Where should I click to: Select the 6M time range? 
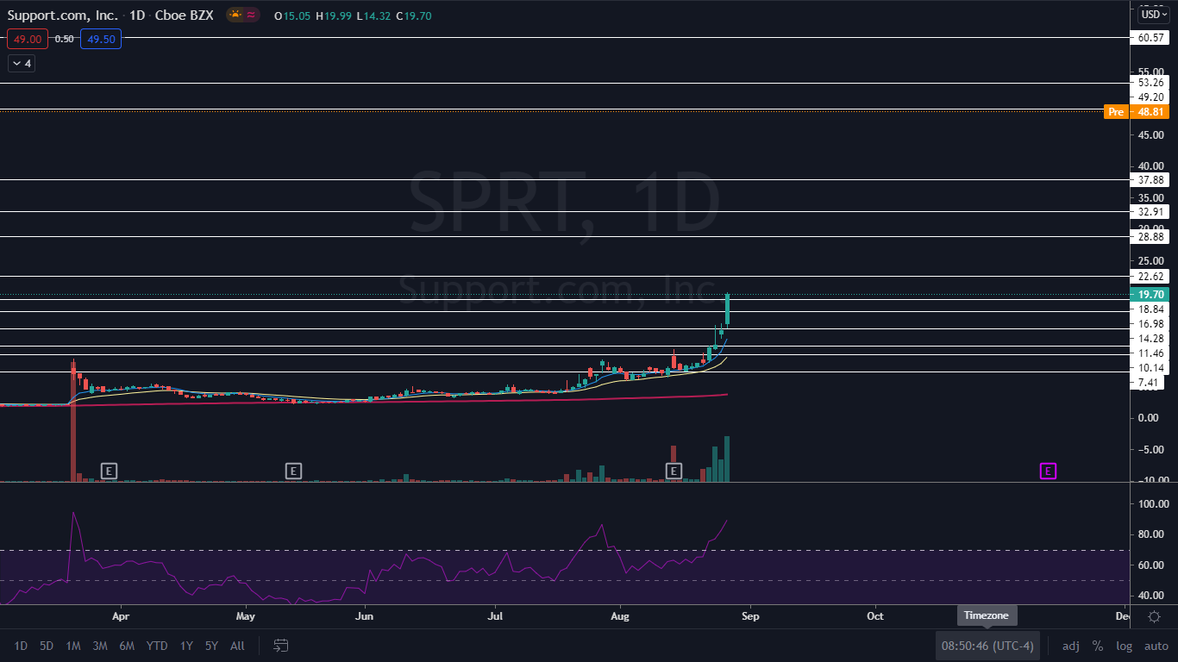pos(127,646)
